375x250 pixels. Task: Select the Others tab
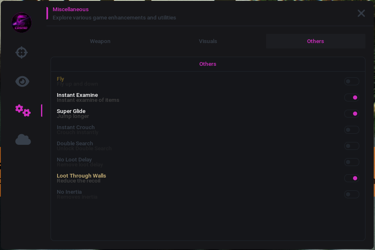(x=315, y=41)
